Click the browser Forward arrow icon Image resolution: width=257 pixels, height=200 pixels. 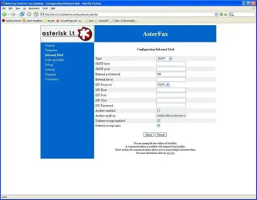coord(13,14)
